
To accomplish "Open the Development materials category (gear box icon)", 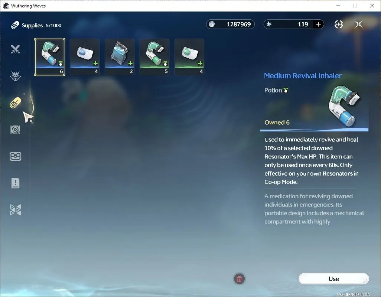I will click(15, 130).
